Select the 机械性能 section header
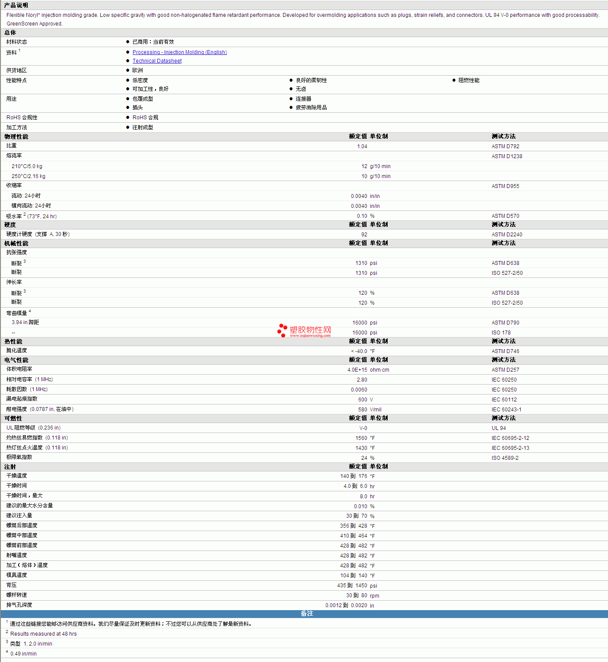The height and width of the screenshot is (662, 608). [16, 244]
